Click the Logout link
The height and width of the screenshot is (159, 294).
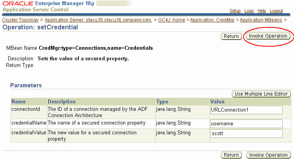coord(276,11)
